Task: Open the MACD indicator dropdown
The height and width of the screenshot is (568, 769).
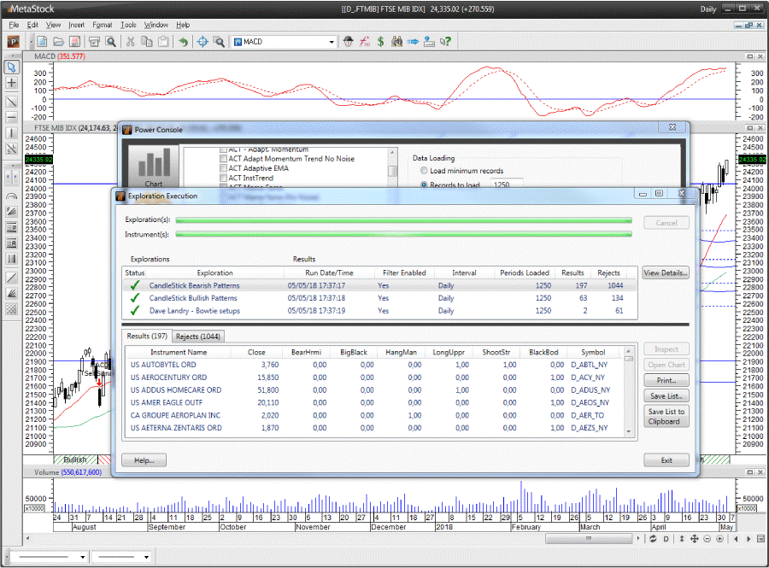Action: point(332,42)
